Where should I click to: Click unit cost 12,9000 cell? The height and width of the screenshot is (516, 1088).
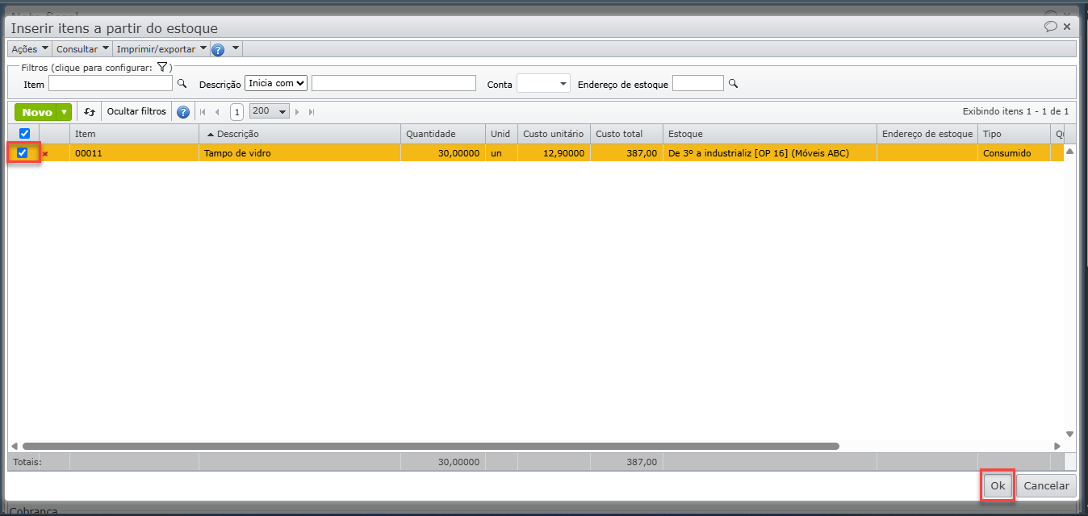tap(554, 153)
